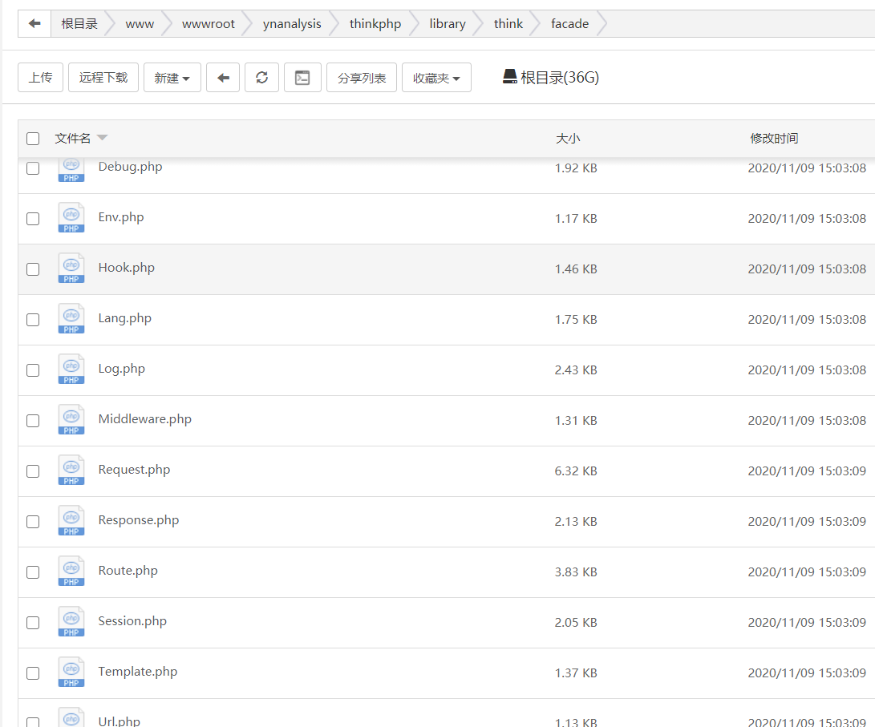Image resolution: width=875 pixels, height=727 pixels.
Task: Go to www in breadcrumb
Action: [x=140, y=23]
